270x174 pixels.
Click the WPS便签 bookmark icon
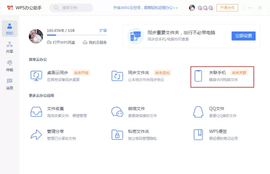[x=198, y=134]
